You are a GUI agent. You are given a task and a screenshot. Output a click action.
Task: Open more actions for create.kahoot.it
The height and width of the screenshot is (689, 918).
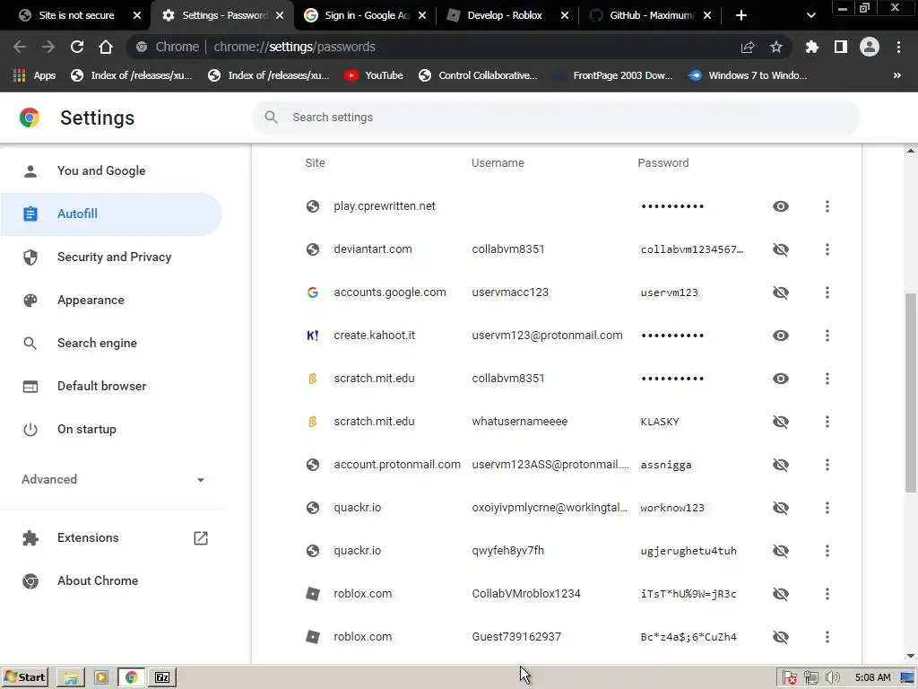click(x=827, y=336)
